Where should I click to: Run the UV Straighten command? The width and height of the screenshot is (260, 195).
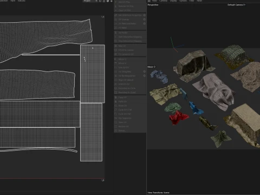coord(125,71)
